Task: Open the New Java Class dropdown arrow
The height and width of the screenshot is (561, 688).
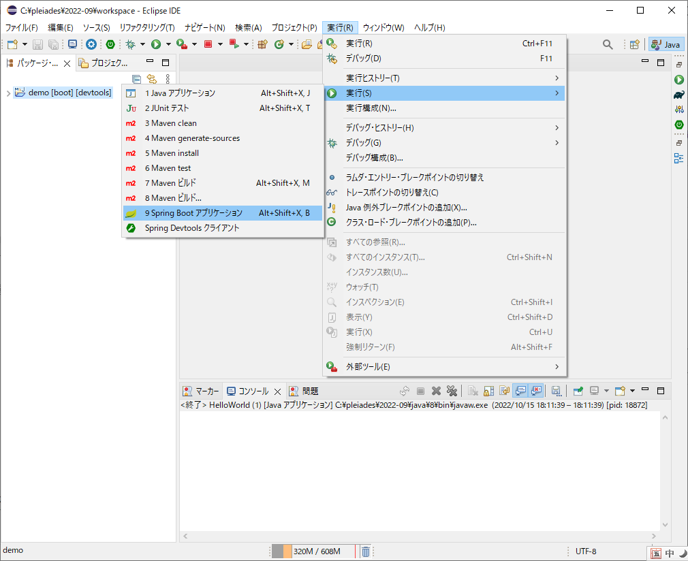Action: 291,44
